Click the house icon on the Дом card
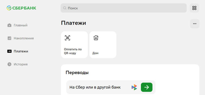The image size is (205, 95). [96, 38]
